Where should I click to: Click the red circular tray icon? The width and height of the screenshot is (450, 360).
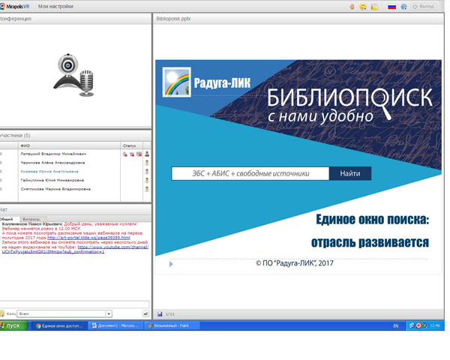click(x=418, y=325)
